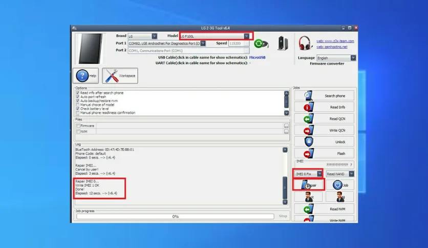Open the Speed dropdown
This screenshot has width=428, height=248.
pyautogui.click(x=246, y=43)
